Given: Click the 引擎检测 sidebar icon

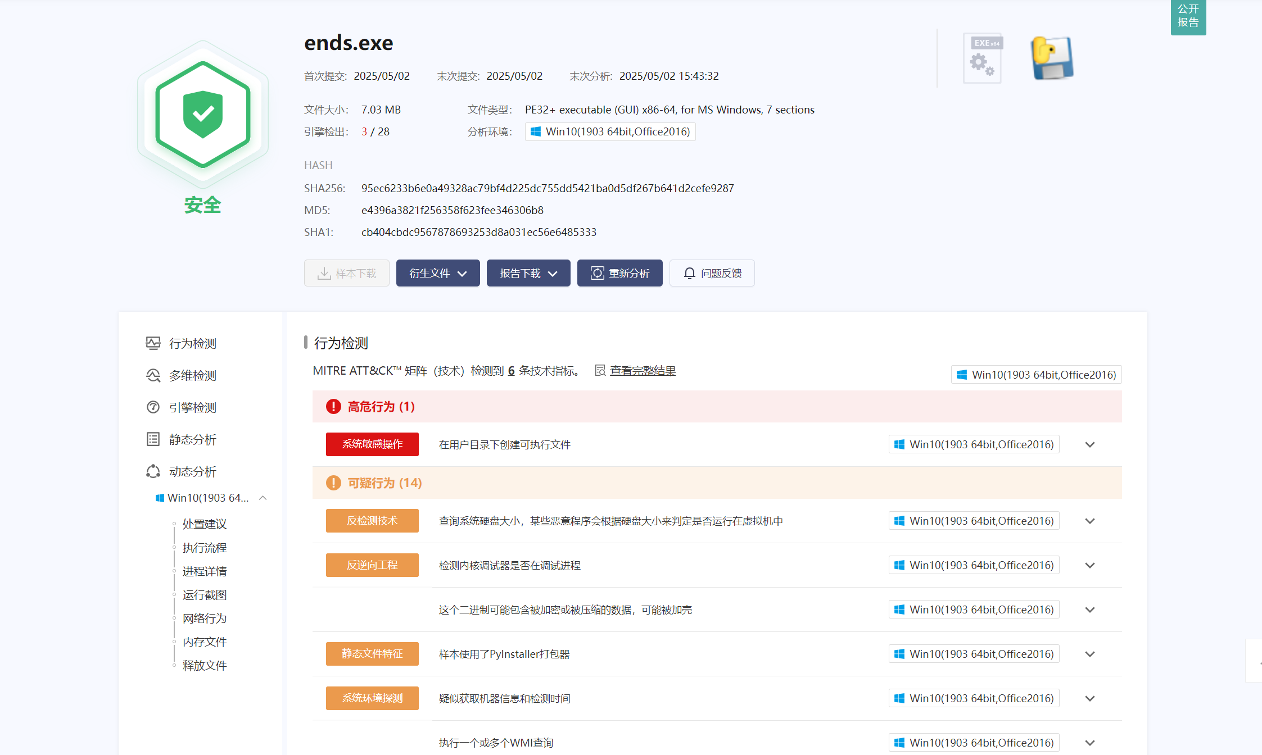Looking at the screenshot, I should click(x=153, y=407).
